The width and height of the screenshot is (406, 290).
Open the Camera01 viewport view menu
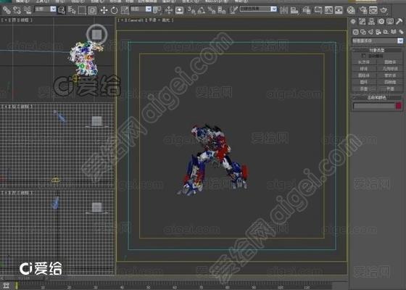(x=135, y=20)
